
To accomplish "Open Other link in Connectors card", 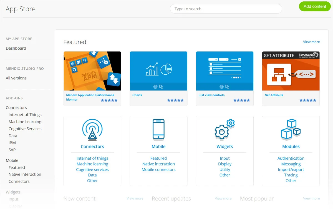I will point(92,181).
